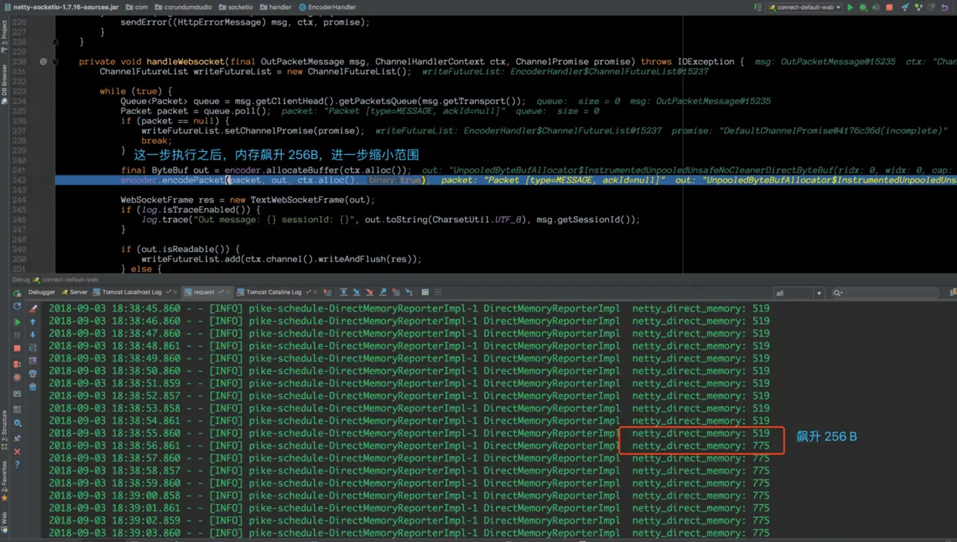The image size is (957, 542).
Task: Collapse the handleWebsocket method fold marker
Action: pos(56,62)
